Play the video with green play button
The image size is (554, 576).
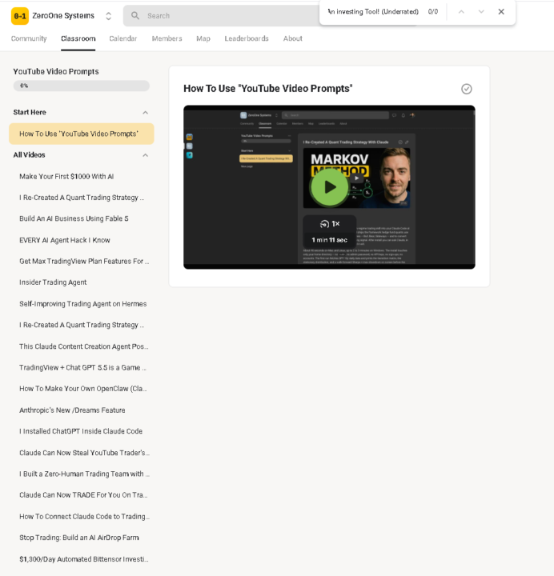tap(329, 187)
